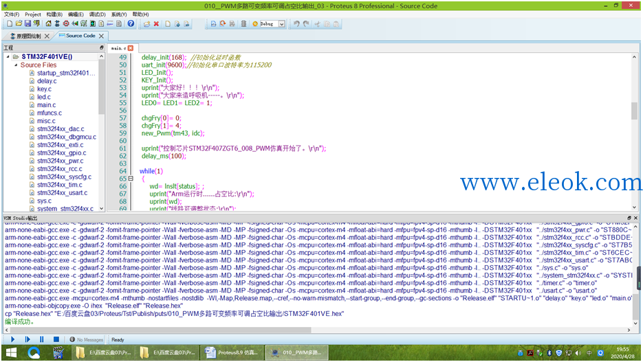Open the Gerber Viewer toolbar icon
The height and width of the screenshot is (362, 643).
pyautogui.click(x=83, y=24)
